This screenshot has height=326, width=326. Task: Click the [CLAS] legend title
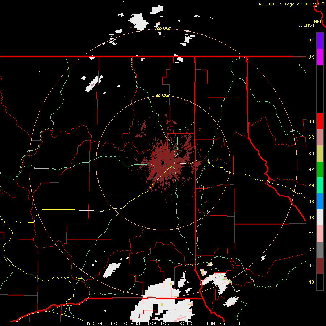tap(306, 25)
